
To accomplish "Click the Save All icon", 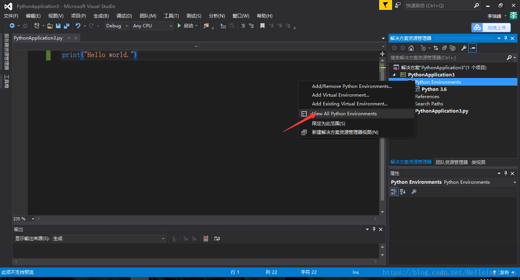I will [67, 26].
